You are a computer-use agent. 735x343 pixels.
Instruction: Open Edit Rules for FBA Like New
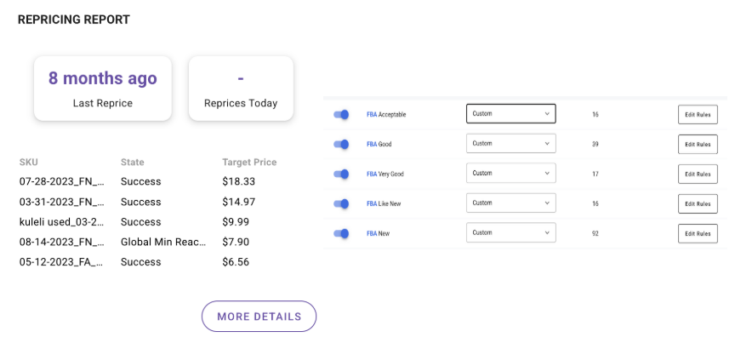click(x=698, y=203)
